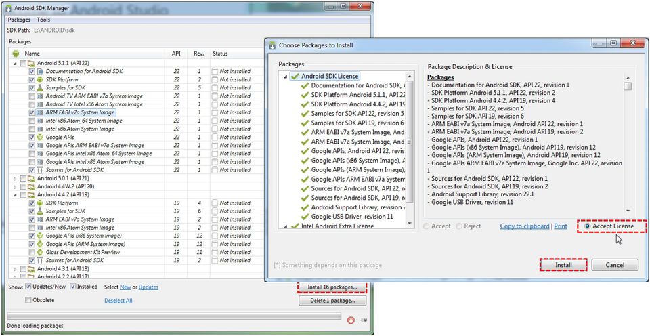The width and height of the screenshot is (650, 336).
Task: Click the Install button in the dialog
Action: pos(563,265)
